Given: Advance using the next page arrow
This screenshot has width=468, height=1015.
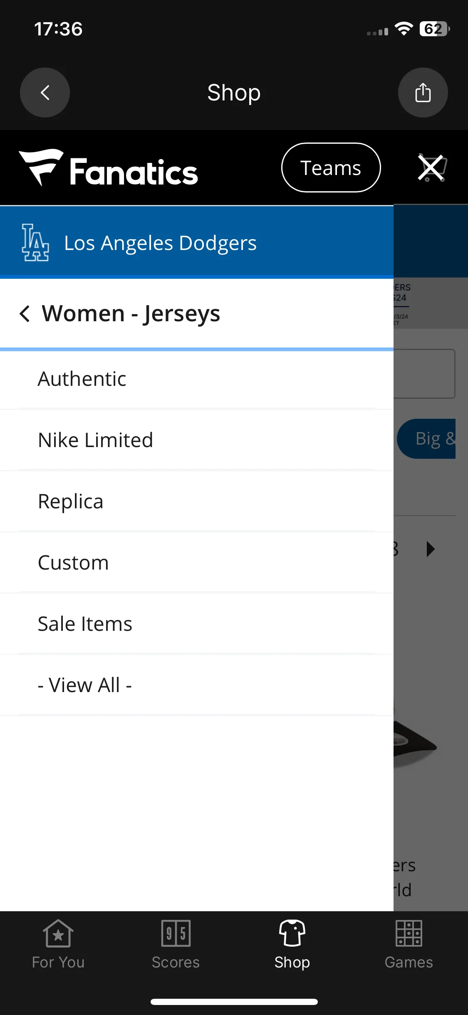Looking at the screenshot, I should [x=431, y=549].
